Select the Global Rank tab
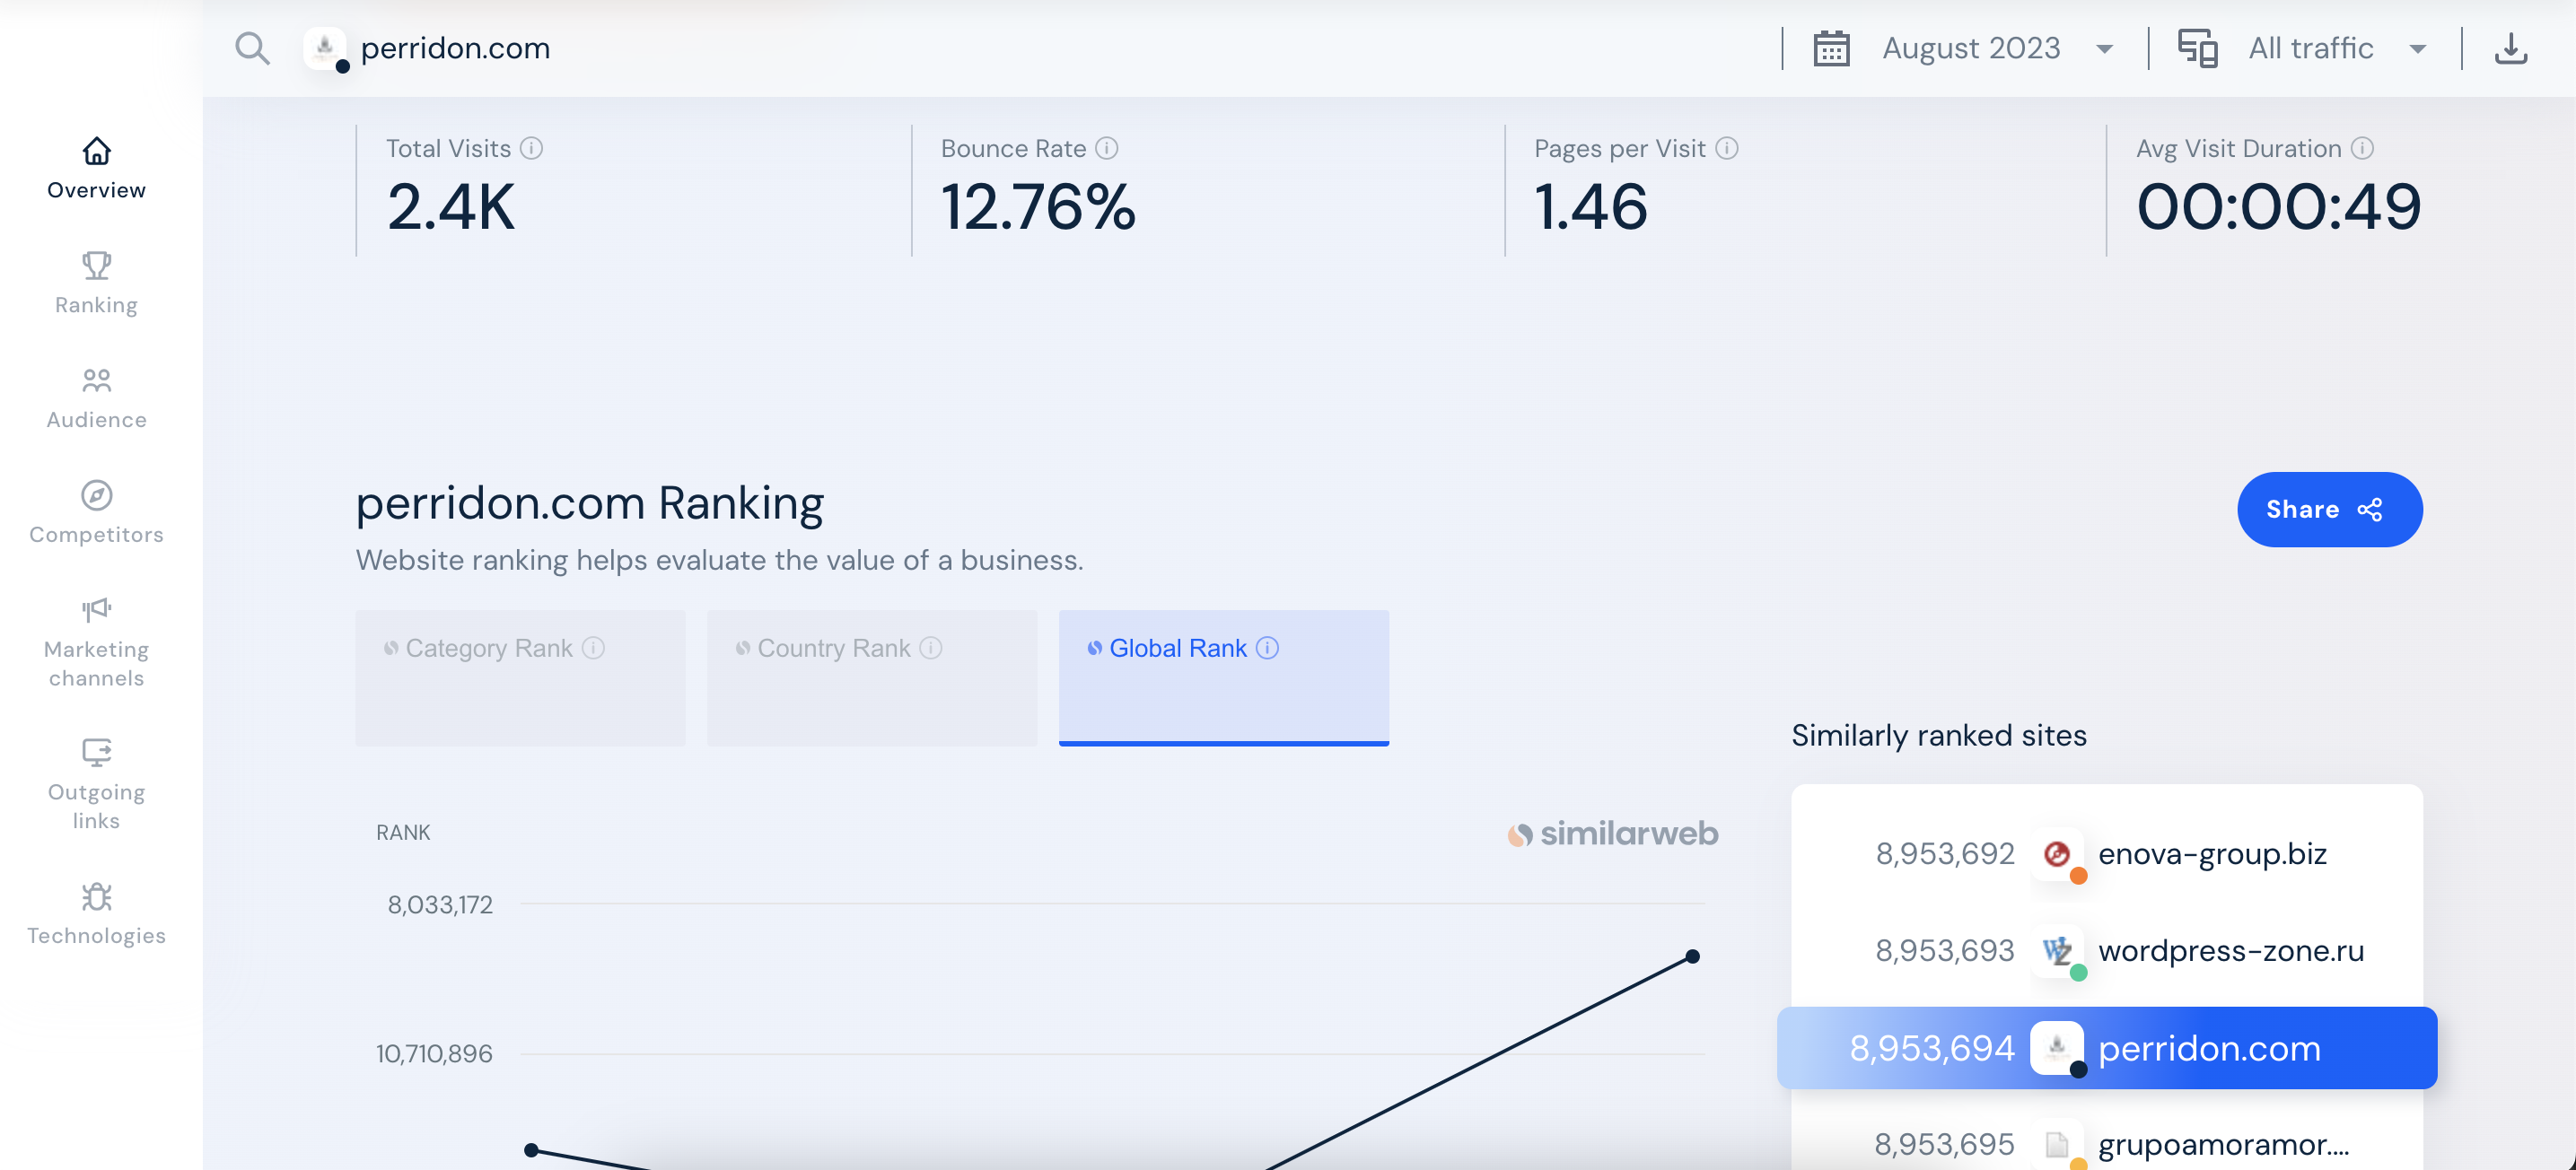The height and width of the screenshot is (1170, 2576). [1223, 677]
